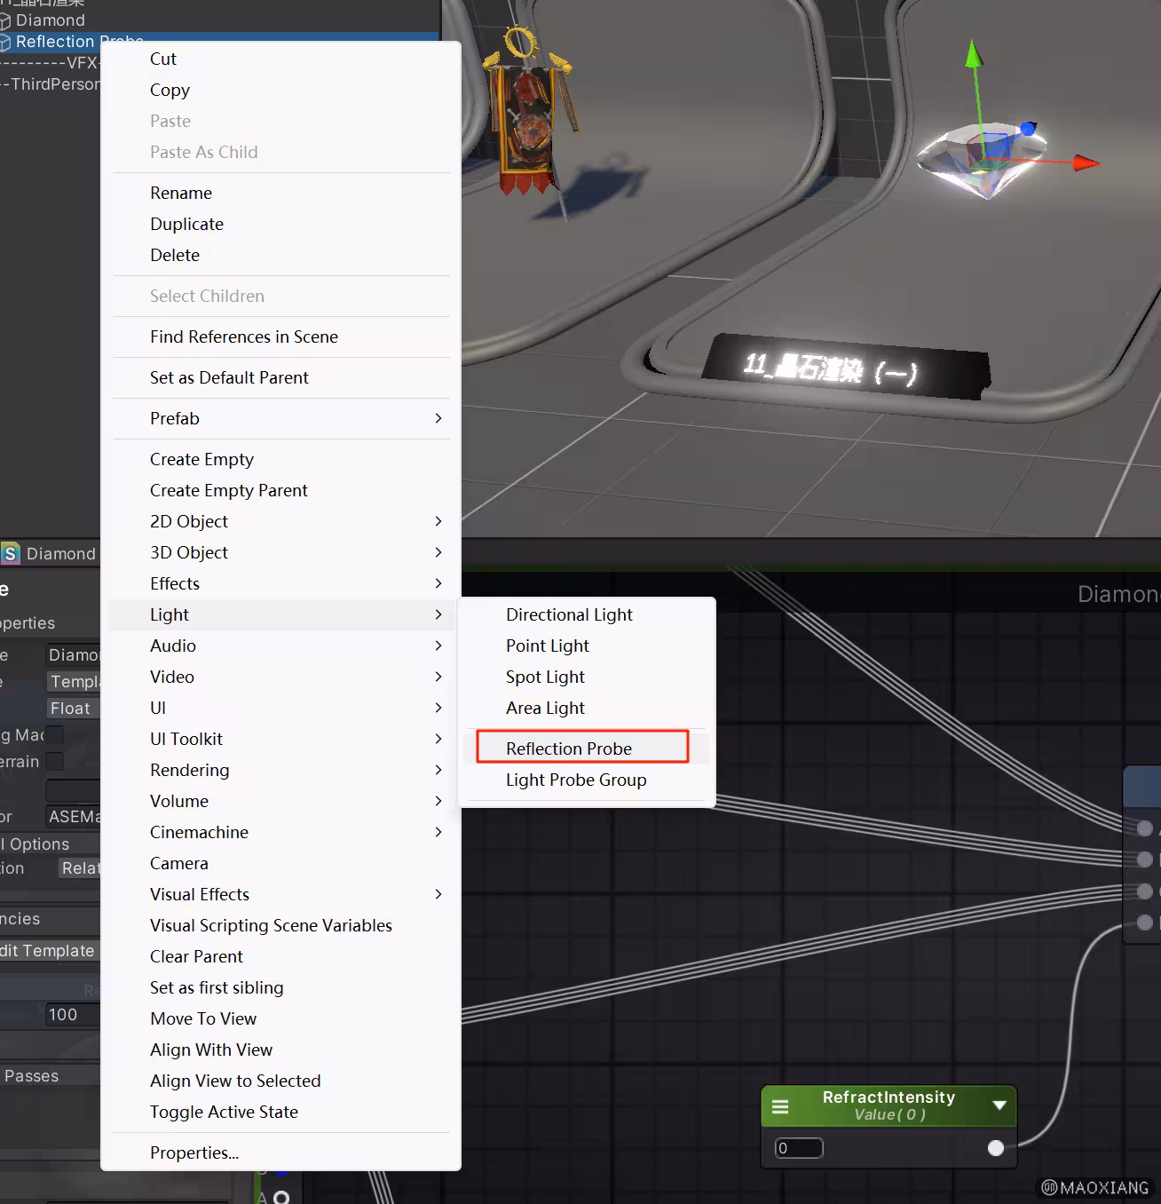Click the blue Z-axis gizmo handle

(1028, 130)
